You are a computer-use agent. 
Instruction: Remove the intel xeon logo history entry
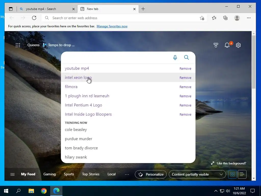pos(185,78)
